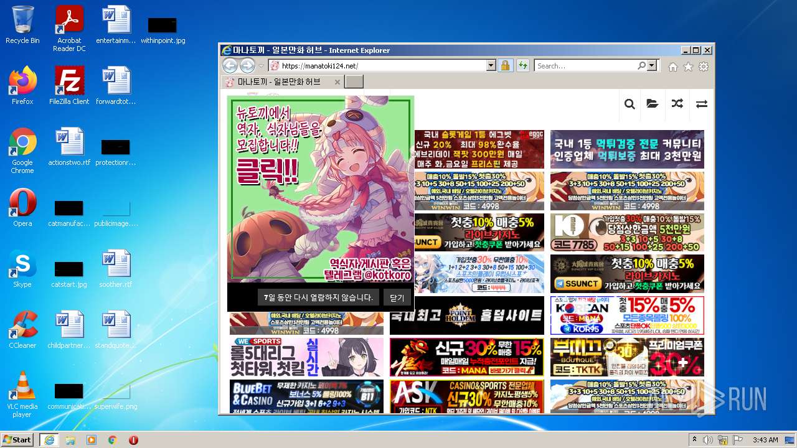Click the WE SPORTS 롤5대리그 banner
Screen dimensions: 797x448
(x=307, y=357)
